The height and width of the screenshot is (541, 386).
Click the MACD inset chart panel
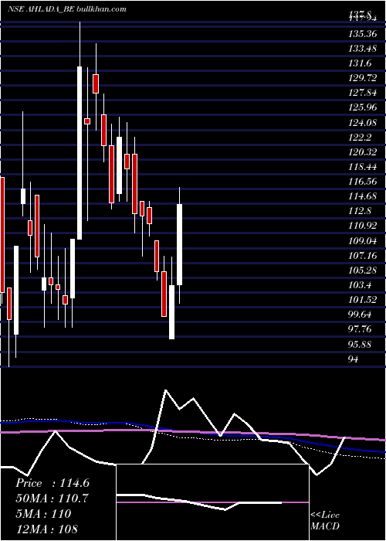point(212,502)
